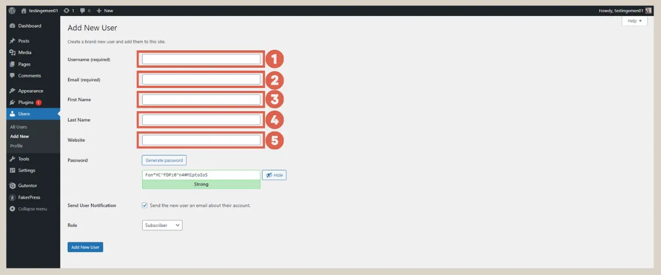The image size is (661, 275).
Task: Expand the Help tab
Action: (x=634, y=21)
